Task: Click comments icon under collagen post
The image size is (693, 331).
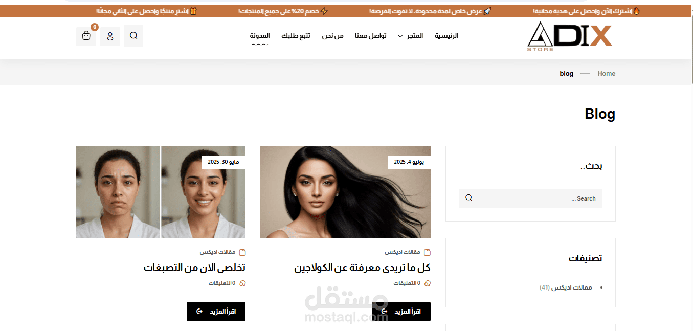Action: (428, 283)
